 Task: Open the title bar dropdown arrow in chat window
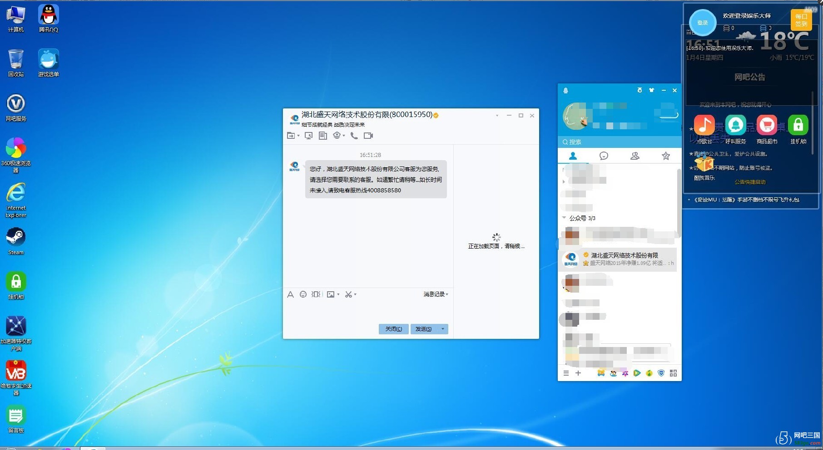497,116
